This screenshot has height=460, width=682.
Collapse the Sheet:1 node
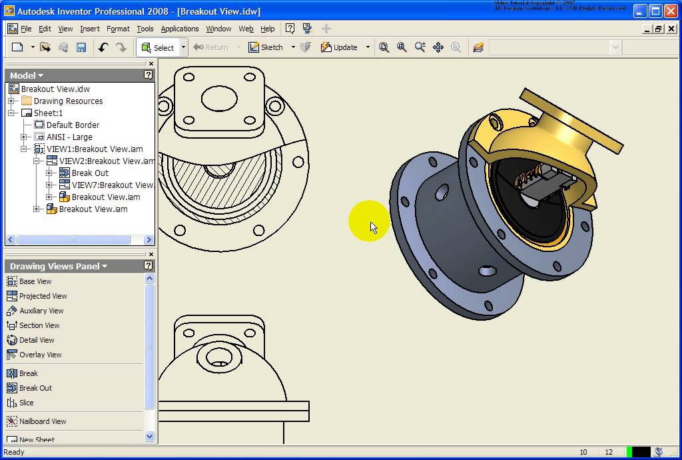click(x=11, y=113)
